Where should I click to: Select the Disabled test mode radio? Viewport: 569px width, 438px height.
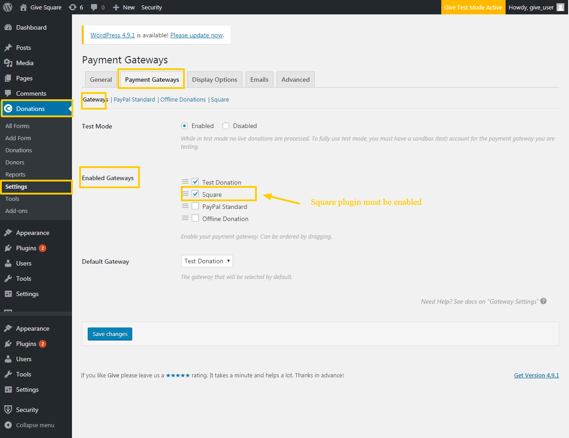tap(226, 126)
